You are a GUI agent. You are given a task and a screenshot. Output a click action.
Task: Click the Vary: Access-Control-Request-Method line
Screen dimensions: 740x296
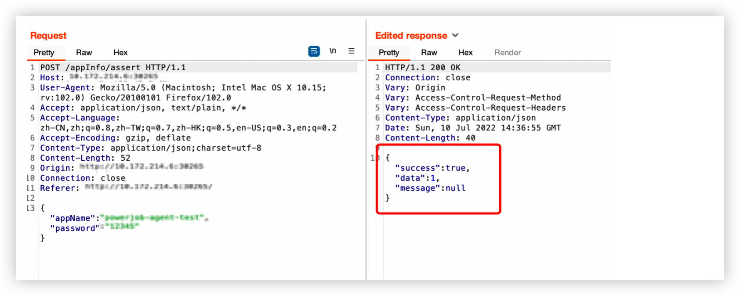pos(473,98)
